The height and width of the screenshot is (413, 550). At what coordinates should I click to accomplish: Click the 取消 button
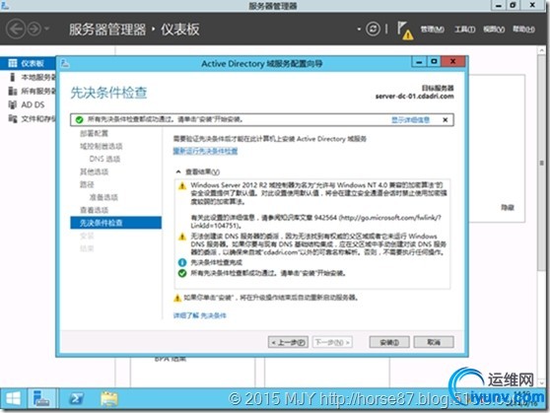pos(434,342)
